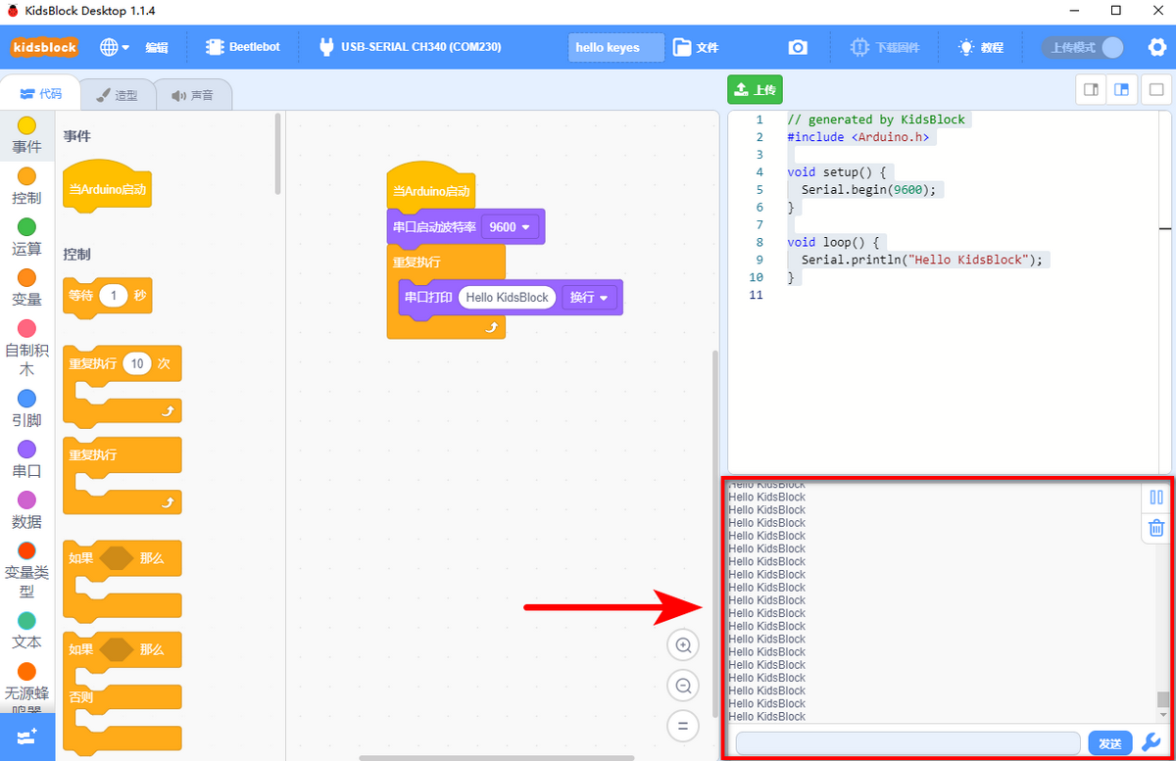
Task: Select the Beetlebot device button
Action: 242,47
